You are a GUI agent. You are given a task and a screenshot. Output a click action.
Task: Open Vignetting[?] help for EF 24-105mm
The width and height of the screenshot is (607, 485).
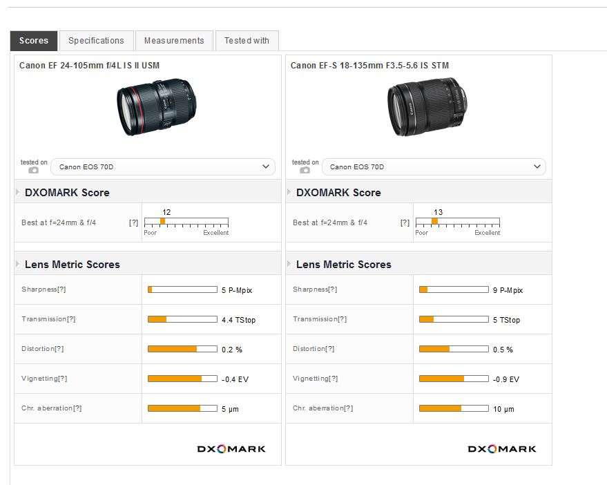click(63, 379)
